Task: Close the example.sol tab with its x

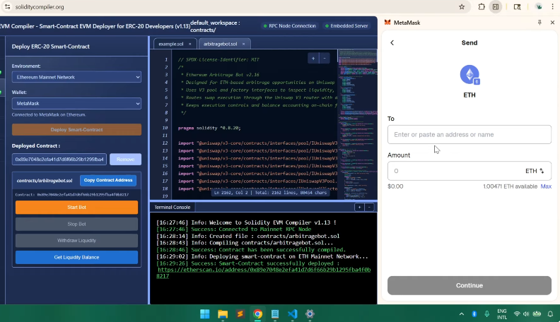Action: [189, 44]
